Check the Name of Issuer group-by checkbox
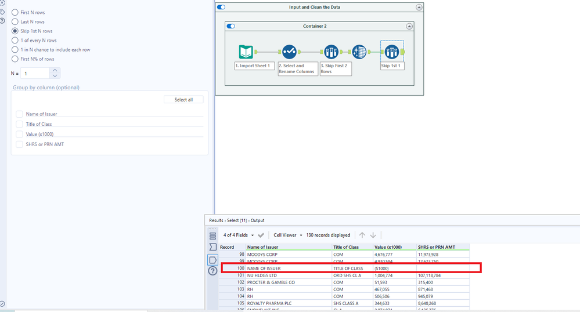Viewport: 580px width, 312px height. point(19,114)
